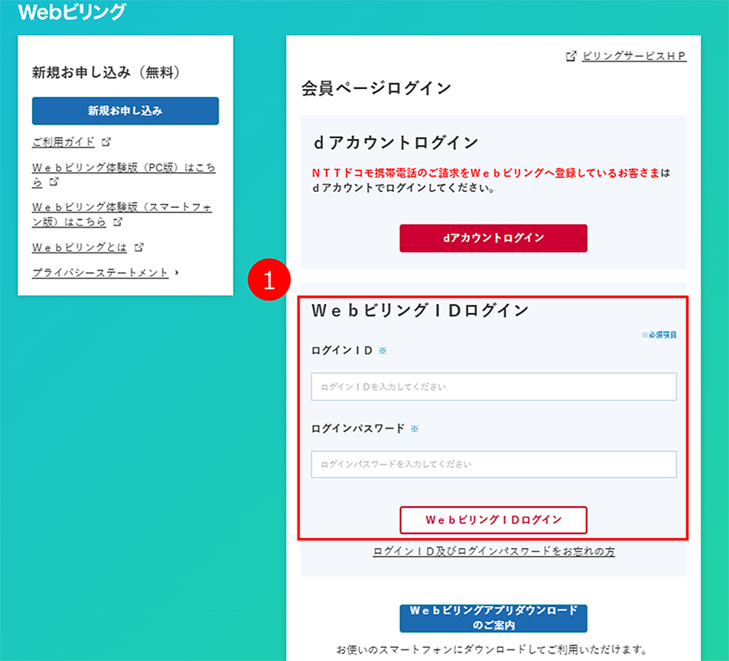Open the Webビリングとは link
The height and width of the screenshot is (661, 729).
click(x=79, y=247)
